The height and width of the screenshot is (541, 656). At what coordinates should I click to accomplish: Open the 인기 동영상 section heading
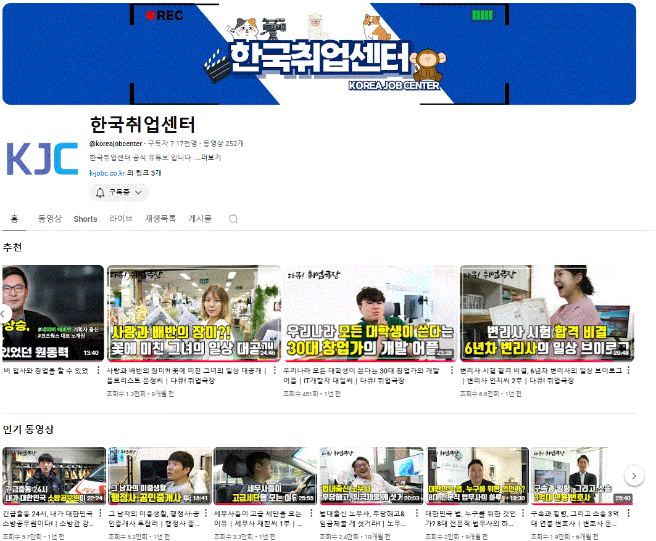[x=28, y=429]
